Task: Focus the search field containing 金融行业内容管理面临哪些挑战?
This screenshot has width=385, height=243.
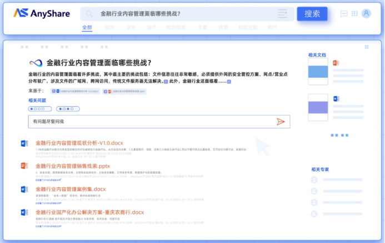Action: coord(187,14)
